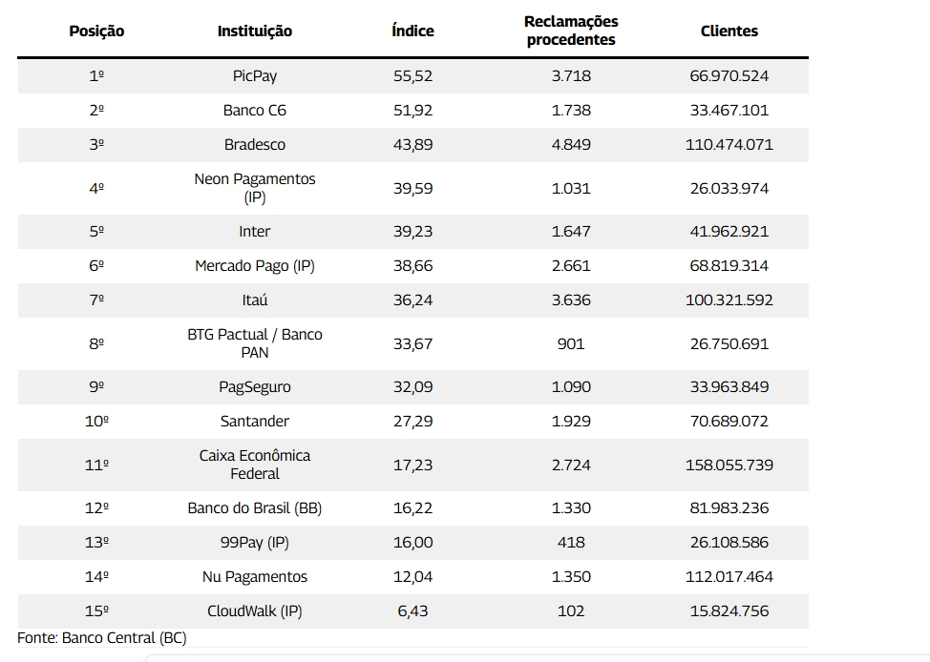Viewport: 930px width, 662px height.
Task: Click the BTG Pactual / Banco PAN cell
Action: [x=255, y=343]
